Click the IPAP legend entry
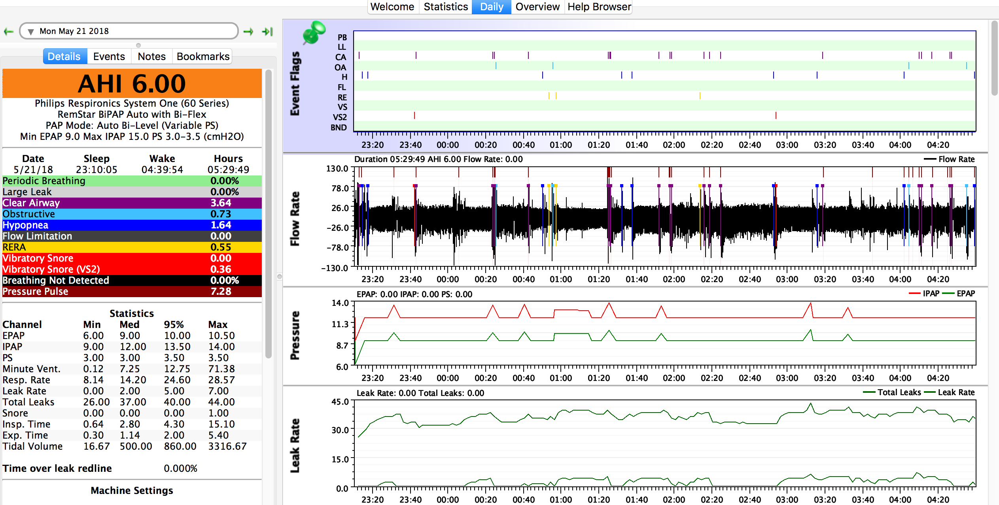This screenshot has width=999, height=505. [x=924, y=294]
